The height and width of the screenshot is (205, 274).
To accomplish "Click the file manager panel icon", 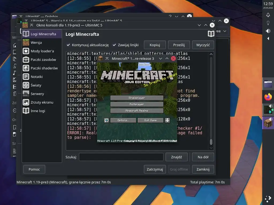I will (268, 84).
